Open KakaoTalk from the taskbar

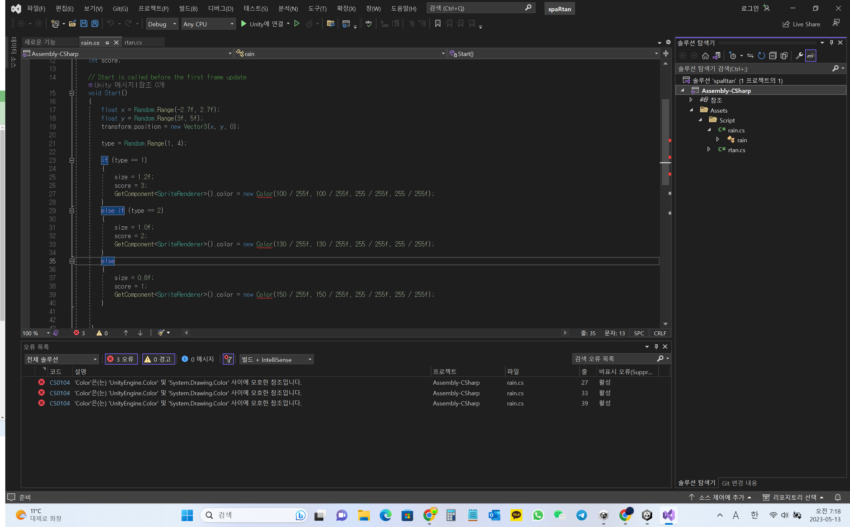tap(516, 515)
